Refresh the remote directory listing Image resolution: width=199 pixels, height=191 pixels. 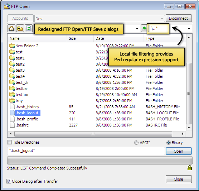point(29,28)
